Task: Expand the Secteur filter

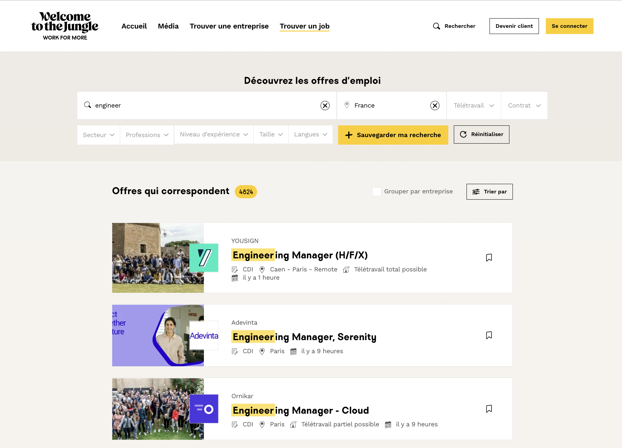Action: 99,135
